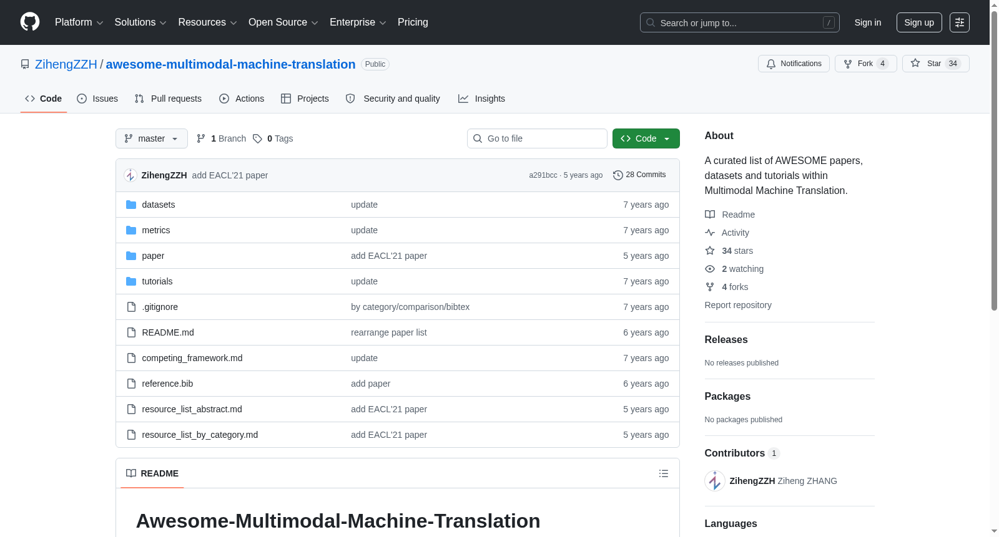Open the Pricing page
The height and width of the screenshot is (537, 999).
pyautogui.click(x=413, y=22)
